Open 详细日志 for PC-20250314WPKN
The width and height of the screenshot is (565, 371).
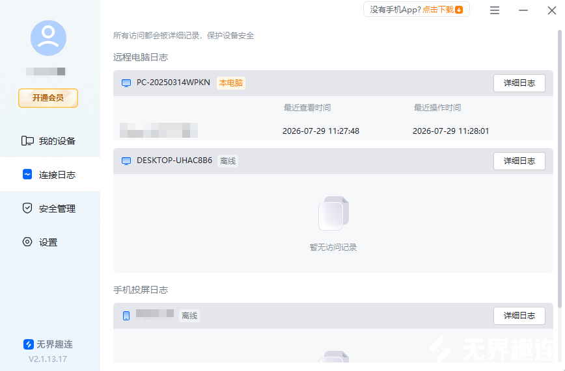(519, 83)
